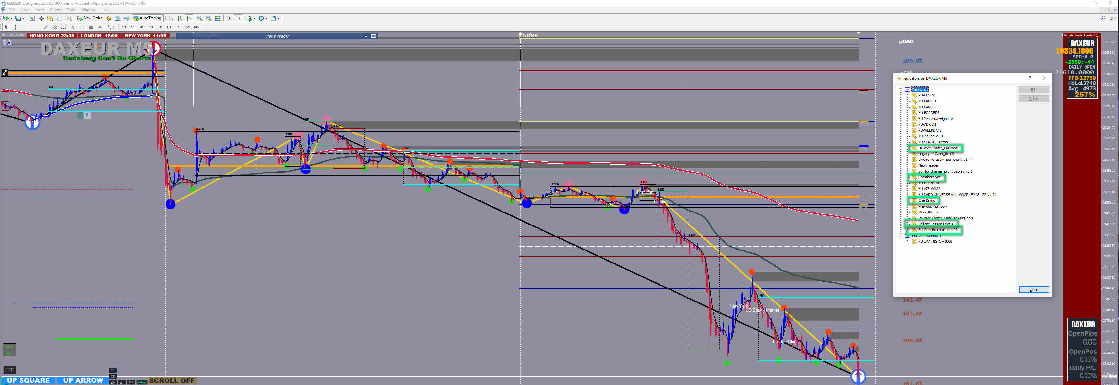Toggle the SCROLL OFF button

pos(172,381)
